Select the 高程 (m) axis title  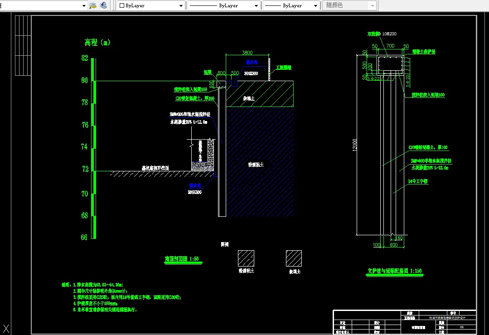(97, 43)
